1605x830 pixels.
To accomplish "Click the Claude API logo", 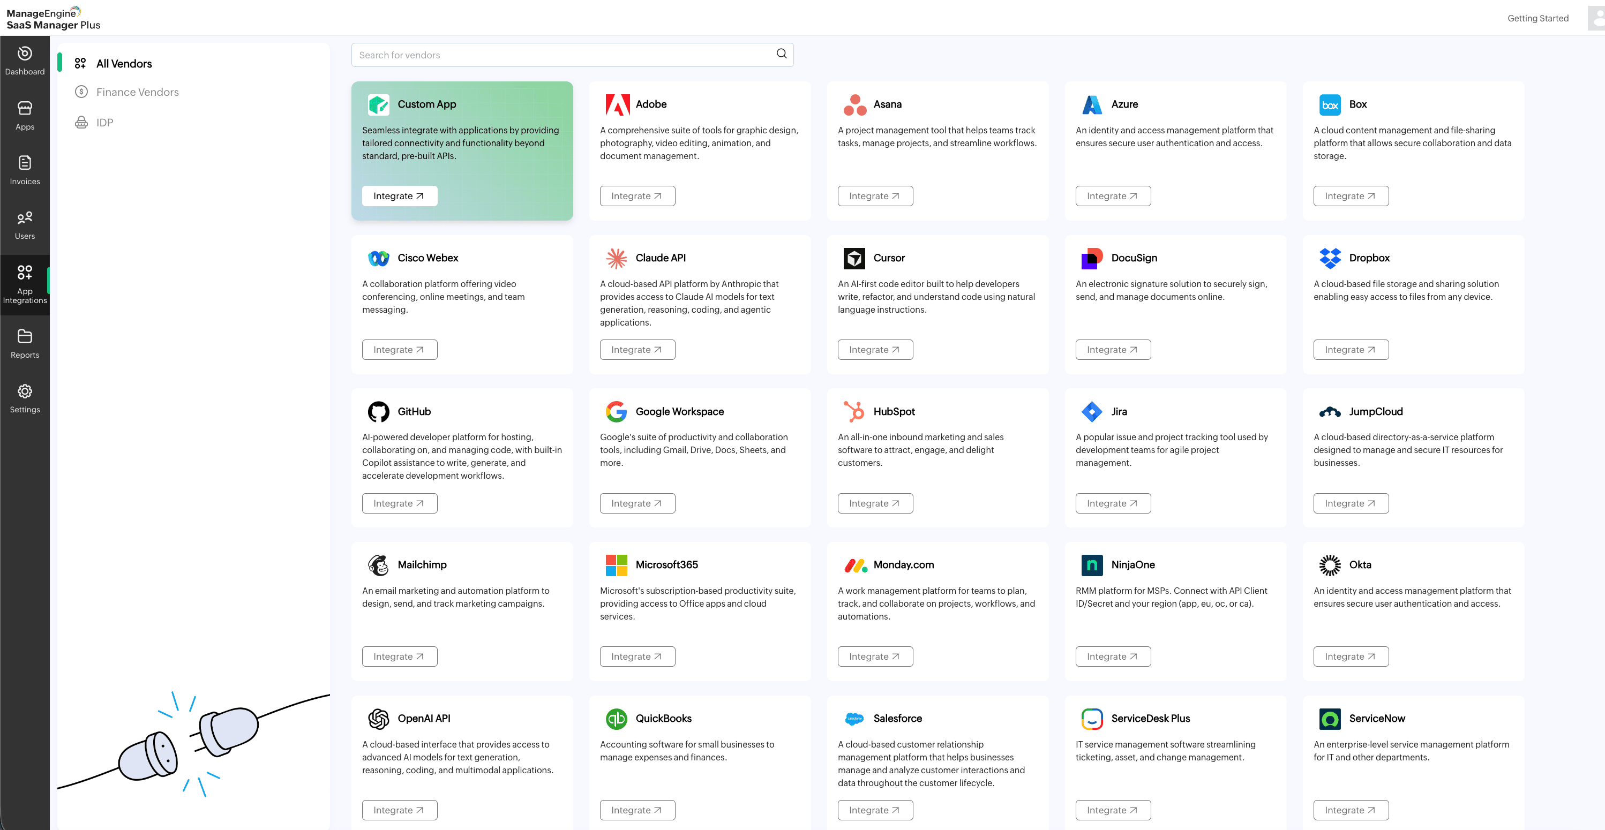I will click(617, 258).
